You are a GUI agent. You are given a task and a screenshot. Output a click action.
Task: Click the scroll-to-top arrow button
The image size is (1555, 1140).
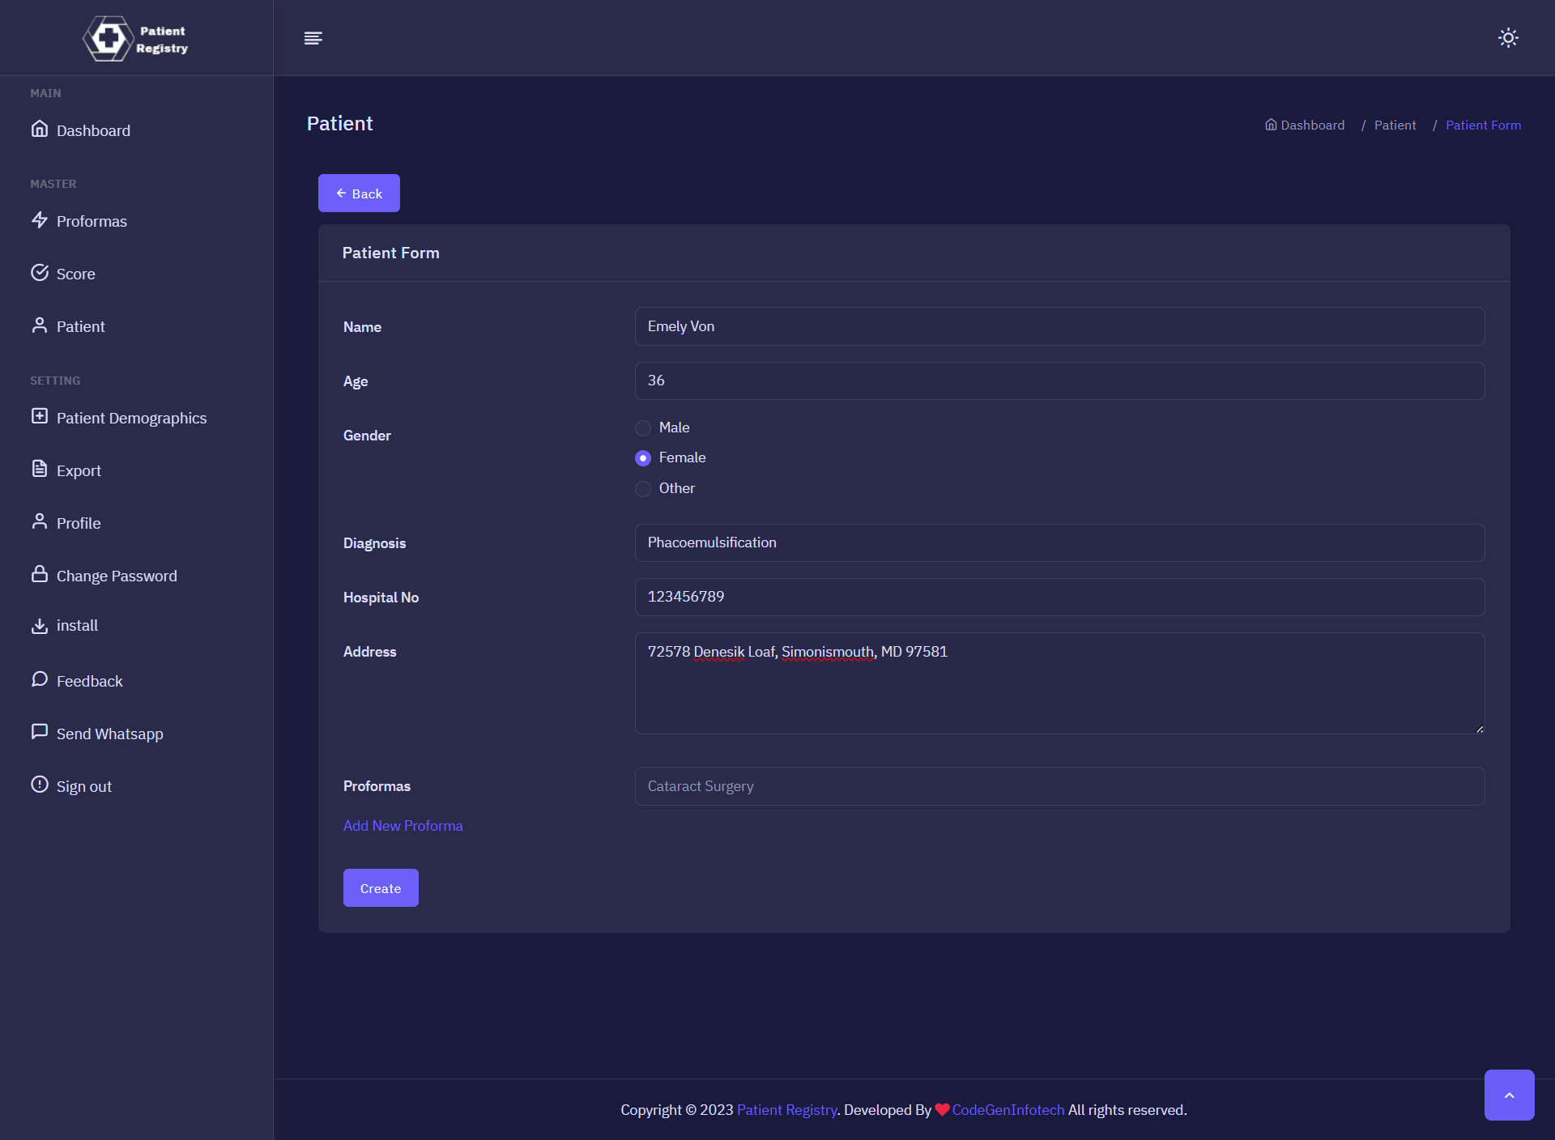1508,1095
